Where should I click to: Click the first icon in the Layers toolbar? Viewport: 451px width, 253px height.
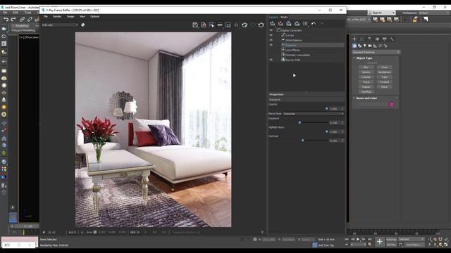272,24
